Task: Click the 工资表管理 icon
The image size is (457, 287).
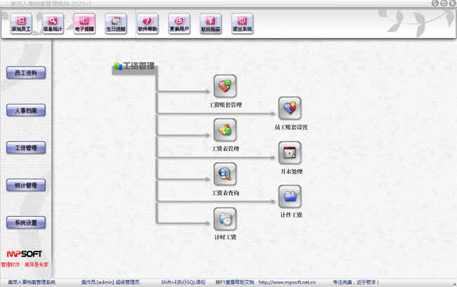Action: point(225,130)
